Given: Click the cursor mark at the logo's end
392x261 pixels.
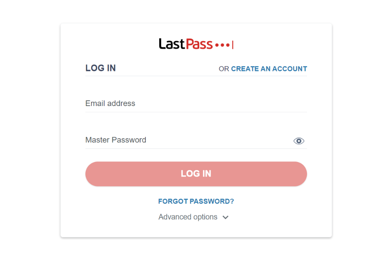Looking at the screenshot, I should pyautogui.click(x=232, y=44).
